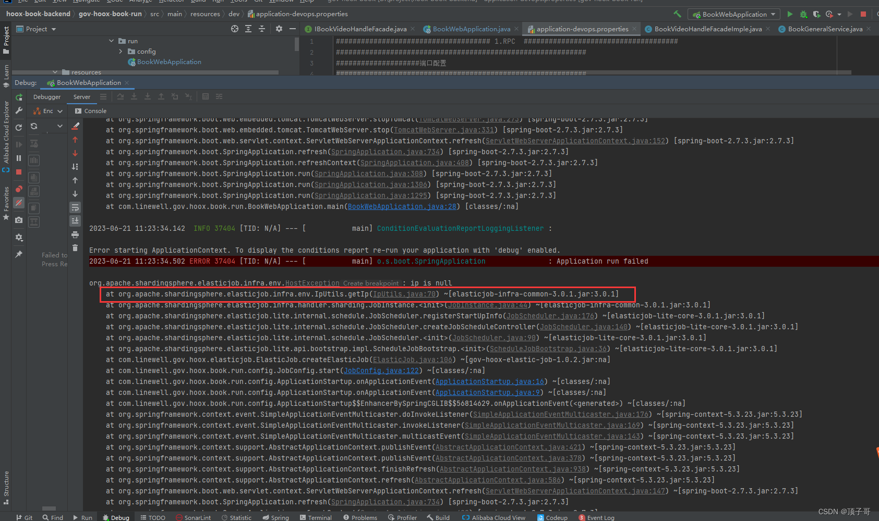Hide the Project panel with minus icon
This screenshot has width=879, height=521.
pyautogui.click(x=293, y=29)
